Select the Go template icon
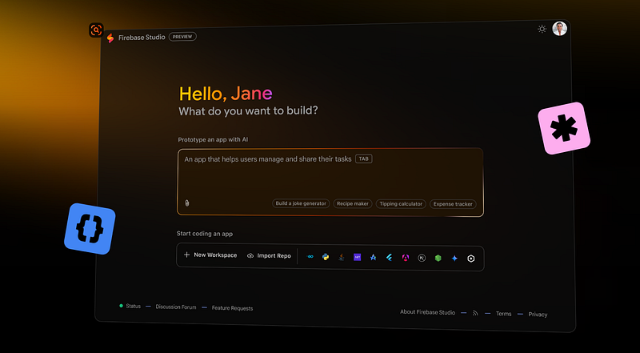 point(310,257)
